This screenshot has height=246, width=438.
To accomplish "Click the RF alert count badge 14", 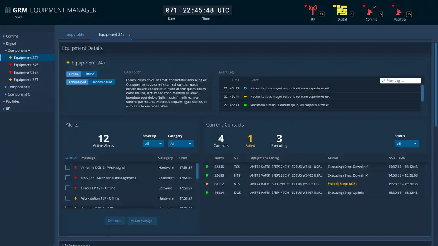I will (322, 14).
